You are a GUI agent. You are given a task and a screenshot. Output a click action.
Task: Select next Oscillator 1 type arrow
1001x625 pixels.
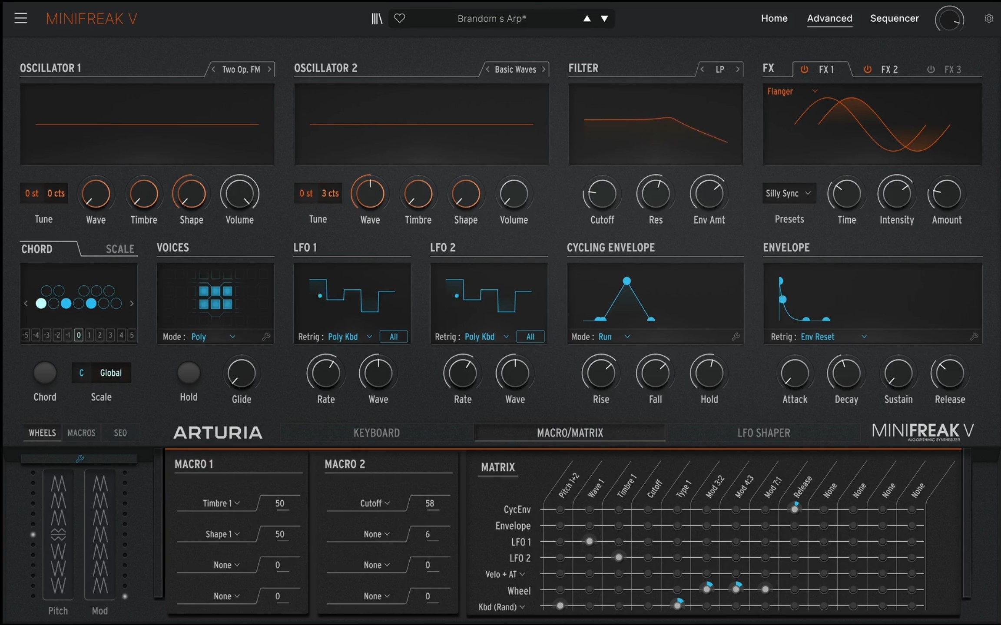pos(269,69)
